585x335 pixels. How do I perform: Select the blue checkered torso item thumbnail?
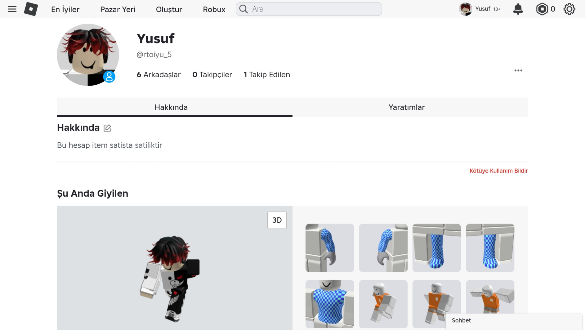tap(330, 304)
